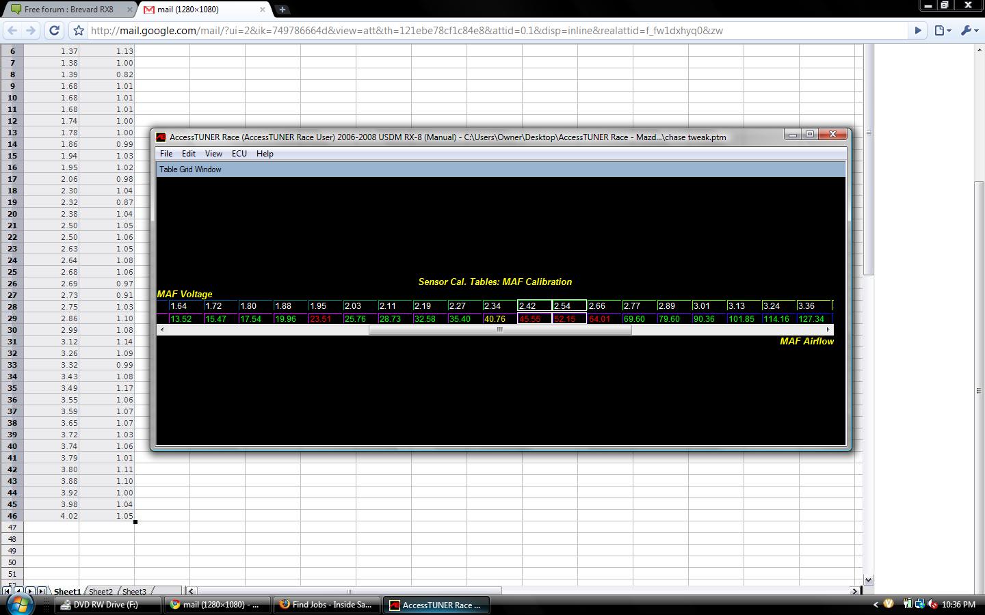Screen dimensions: 985x615
Task: Show hidden system tray icons
Action: (x=876, y=604)
